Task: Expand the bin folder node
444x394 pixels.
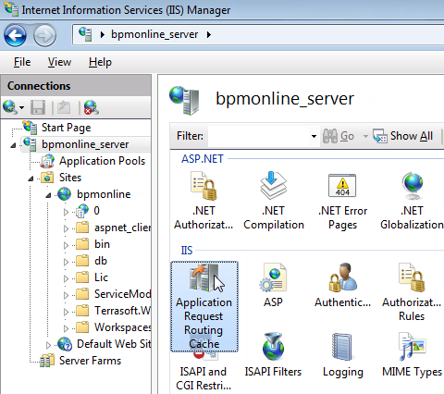Action: tap(66, 245)
